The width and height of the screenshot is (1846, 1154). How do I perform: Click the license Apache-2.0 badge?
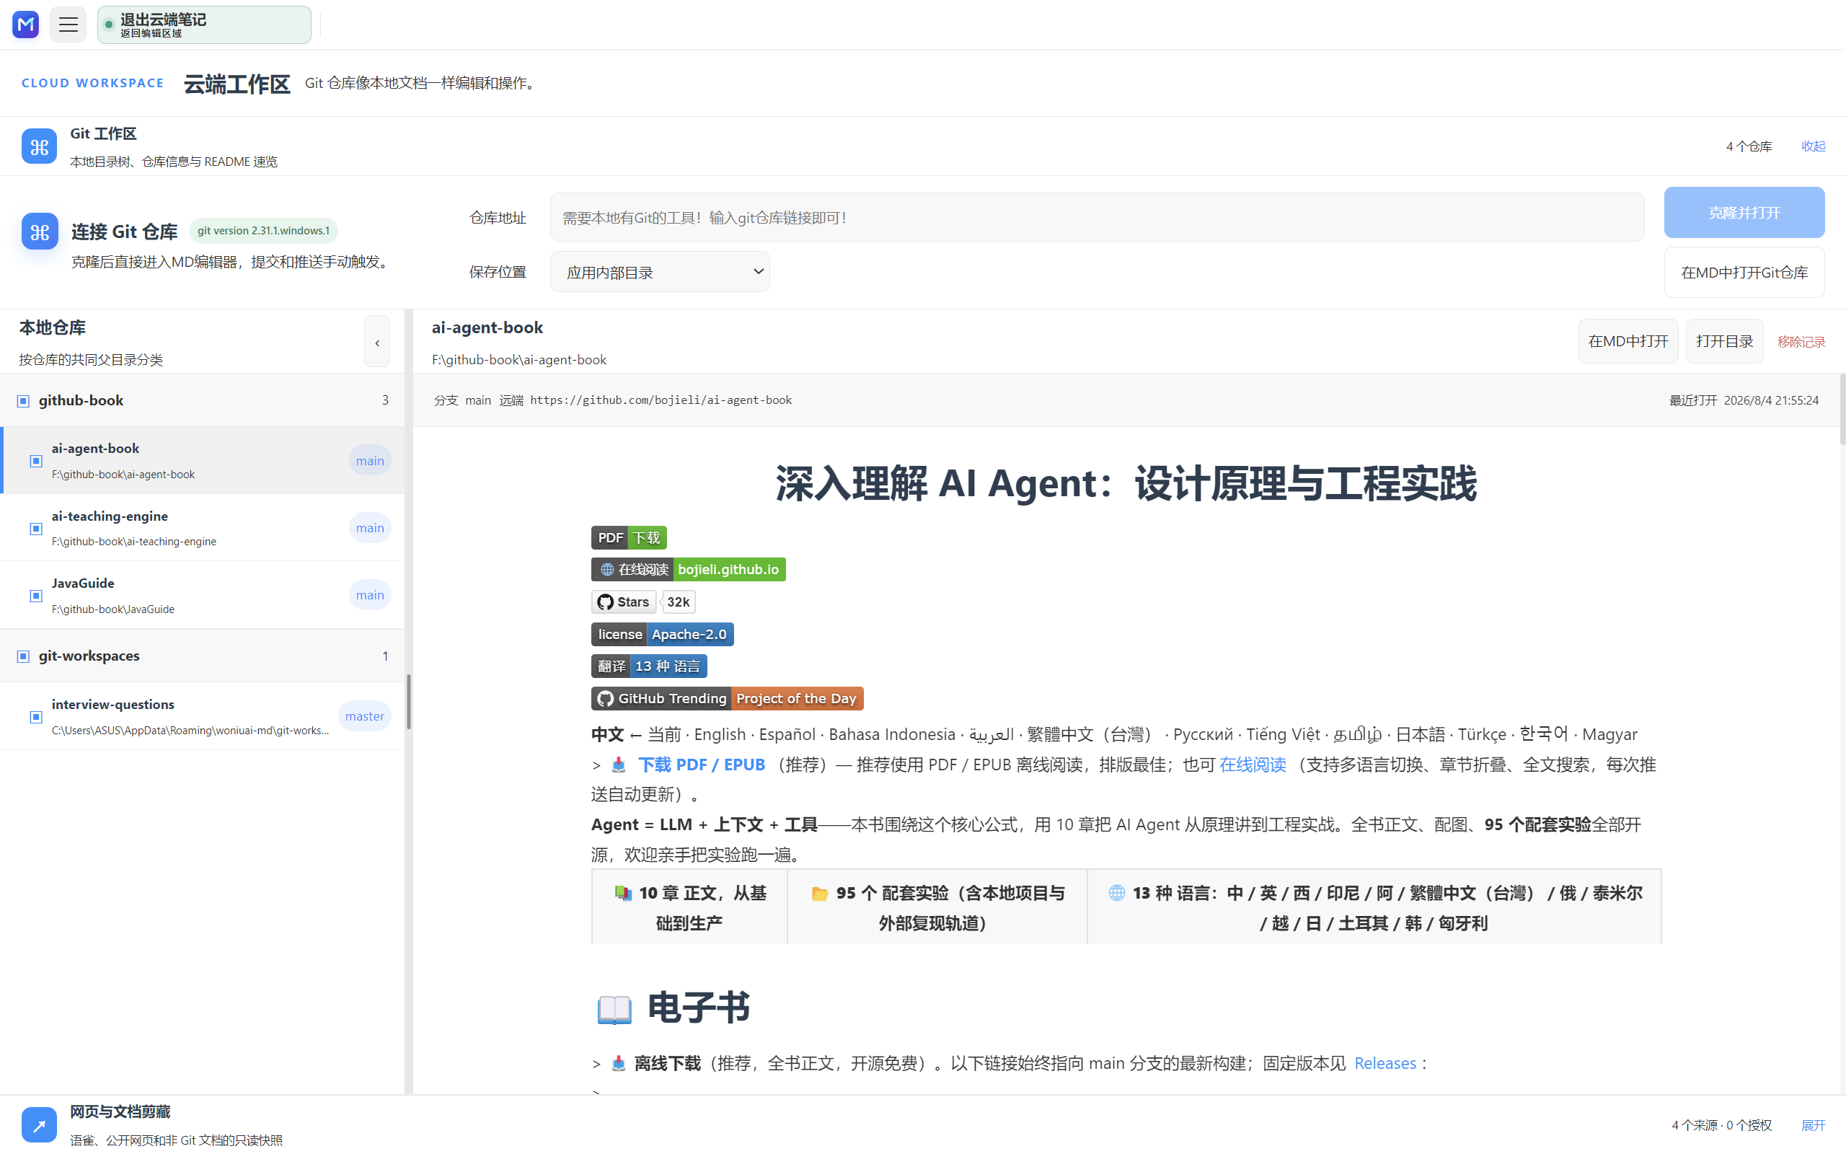pos(662,634)
